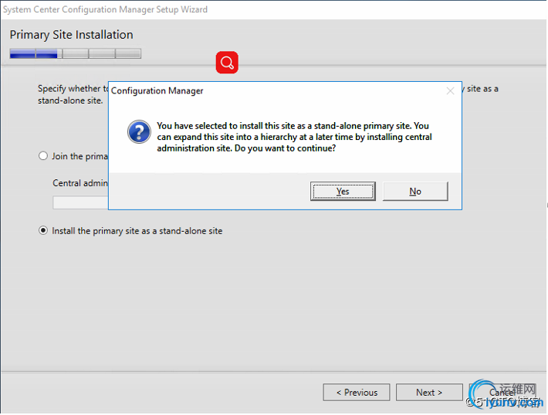Image resolution: width=548 pixels, height=415 pixels.
Task: Click the stand-alone confirmation message text
Action: click(294, 137)
